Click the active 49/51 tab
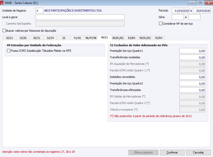213x157 pixels. pos(104,37)
